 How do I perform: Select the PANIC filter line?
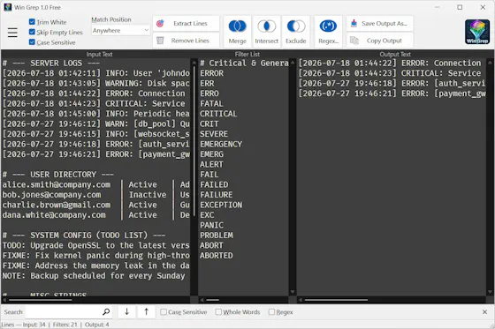[211, 225]
